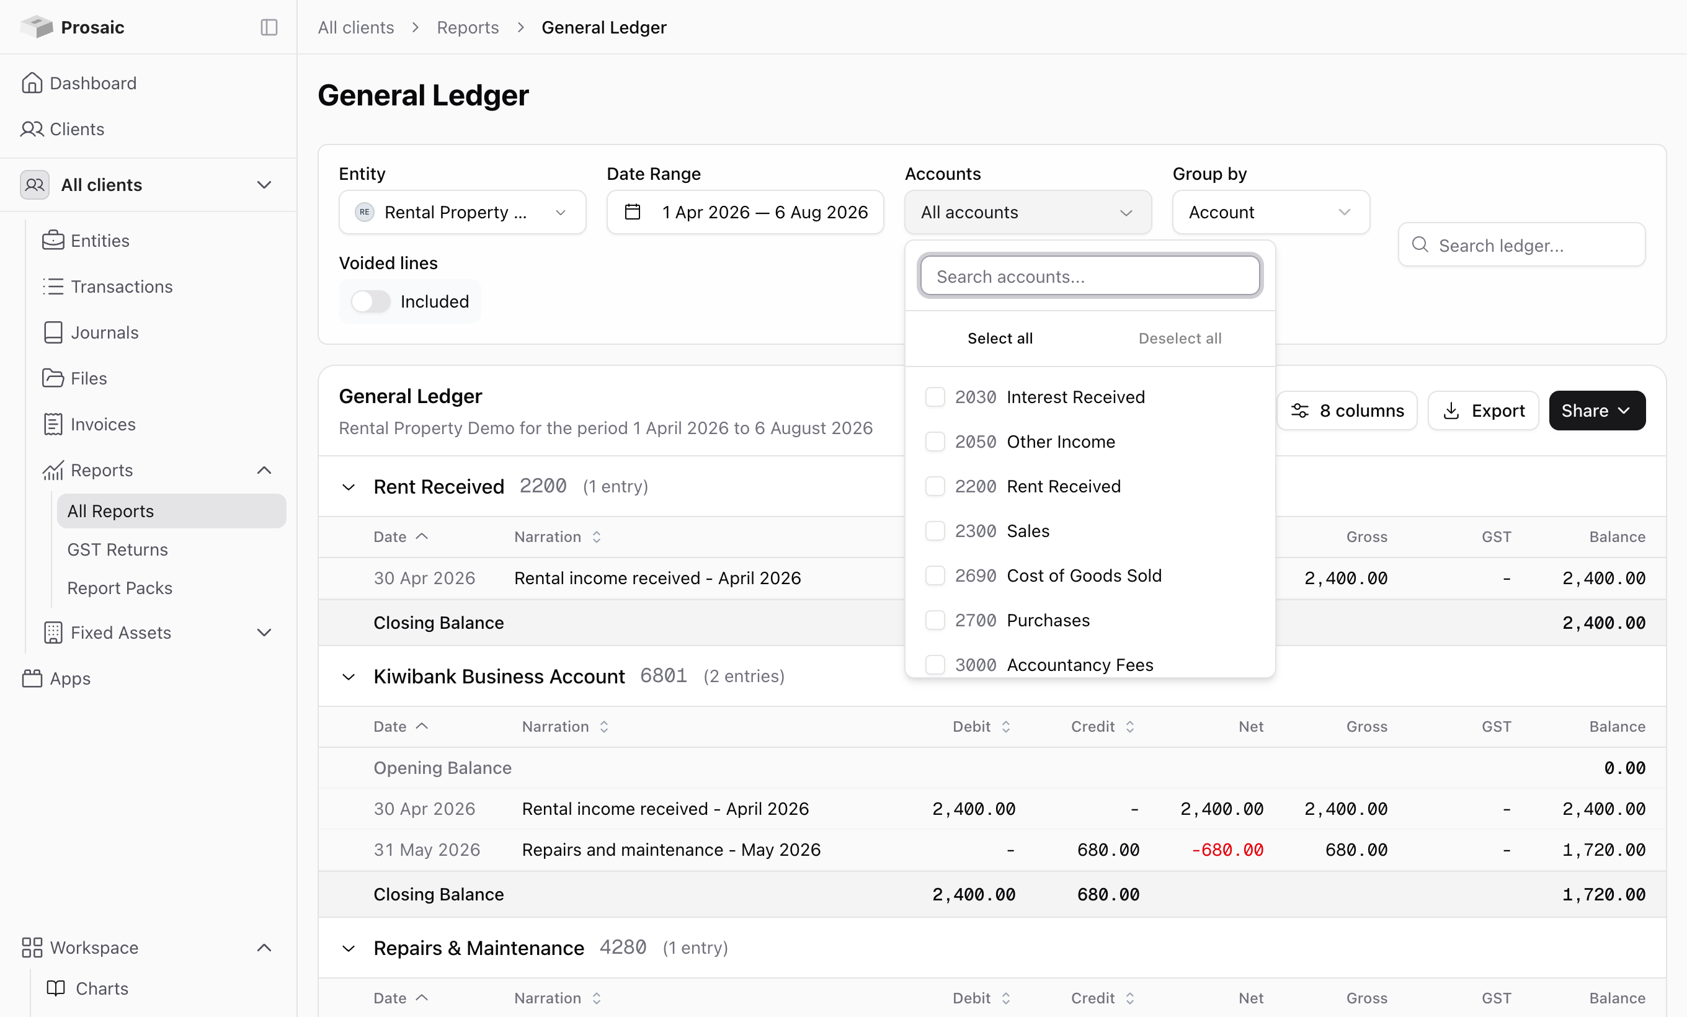Open the Journals book icon
This screenshot has width=1687, height=1017.
pyautogui.click(x=53, y=332)
